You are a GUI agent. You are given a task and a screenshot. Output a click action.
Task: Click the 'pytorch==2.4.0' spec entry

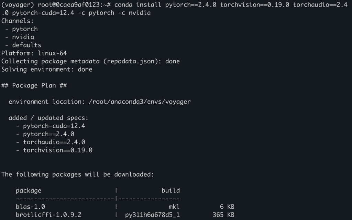click(x=48, y=134)
